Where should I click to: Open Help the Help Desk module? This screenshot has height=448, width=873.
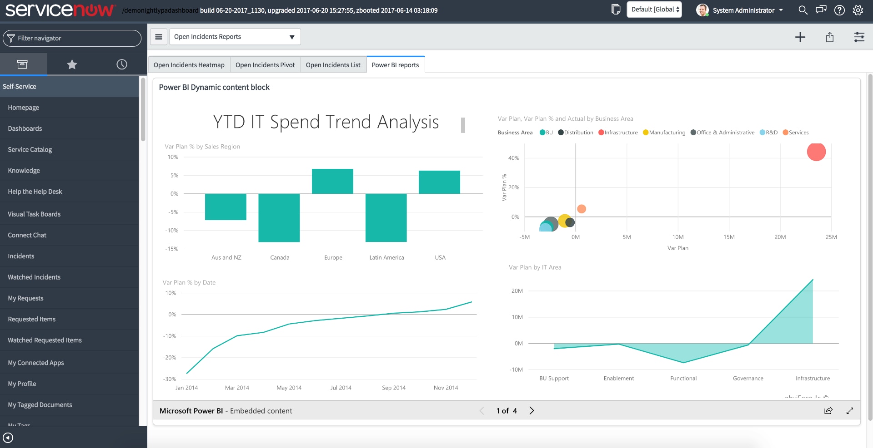tap(69, 192)
